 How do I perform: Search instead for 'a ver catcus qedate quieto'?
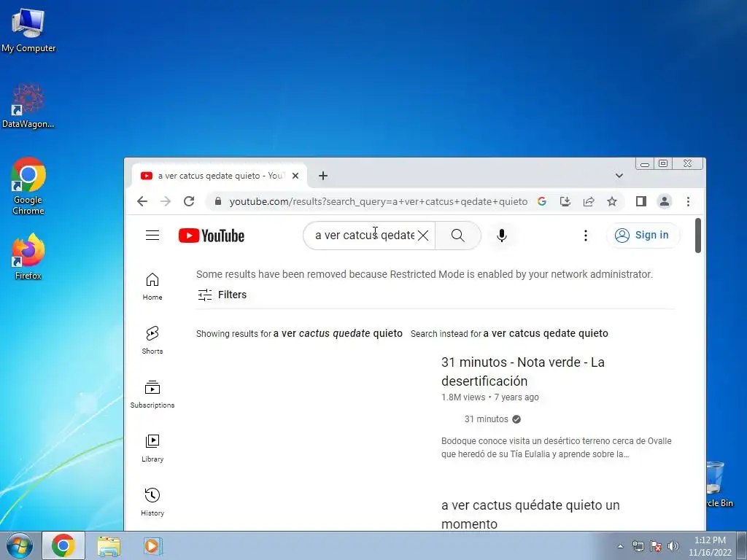click(x=546, y=333)
